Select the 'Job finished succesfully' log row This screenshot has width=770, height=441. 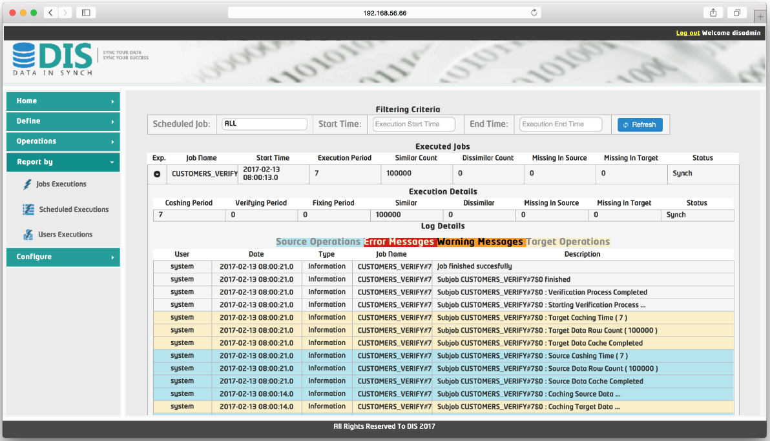point(443,266)
